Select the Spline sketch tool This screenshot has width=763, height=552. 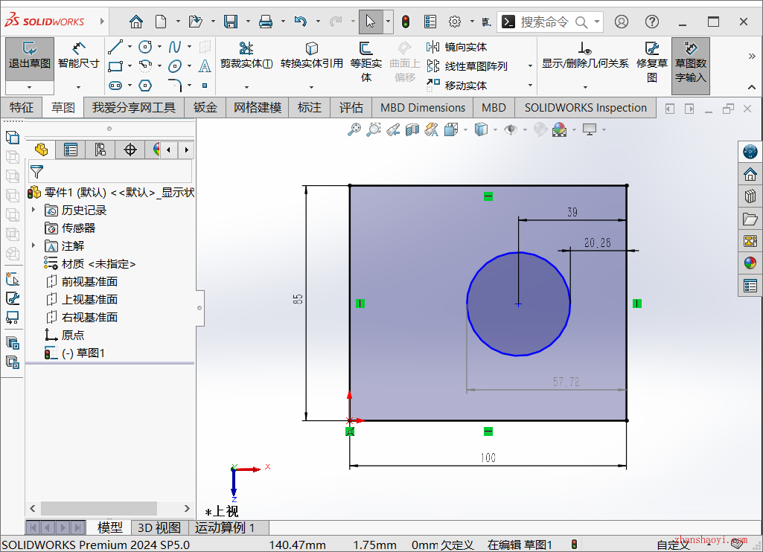tap(175, 47)
